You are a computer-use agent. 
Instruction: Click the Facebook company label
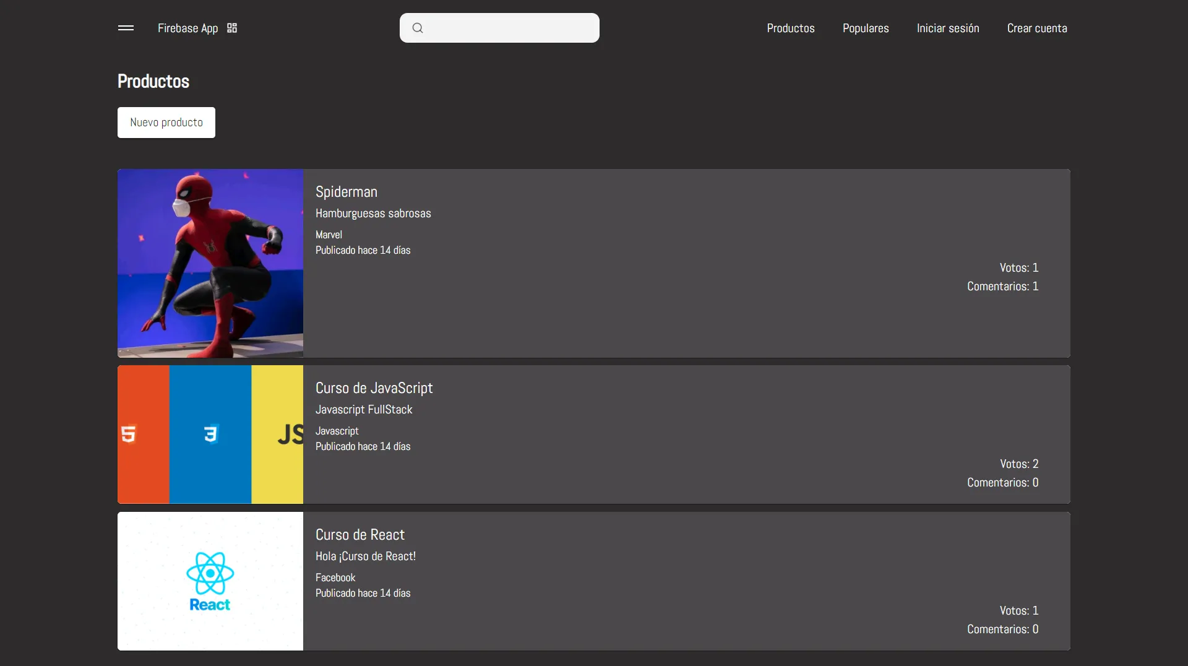click(x=335, y=577)
